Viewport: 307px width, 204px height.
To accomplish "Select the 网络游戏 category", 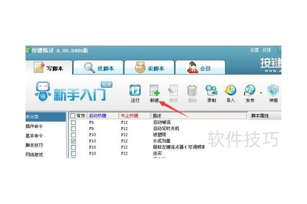I will click(x=34, y=155).
